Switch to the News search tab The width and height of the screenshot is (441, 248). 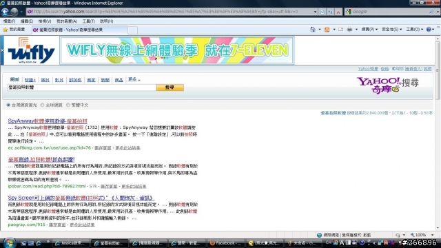point(105,80)
